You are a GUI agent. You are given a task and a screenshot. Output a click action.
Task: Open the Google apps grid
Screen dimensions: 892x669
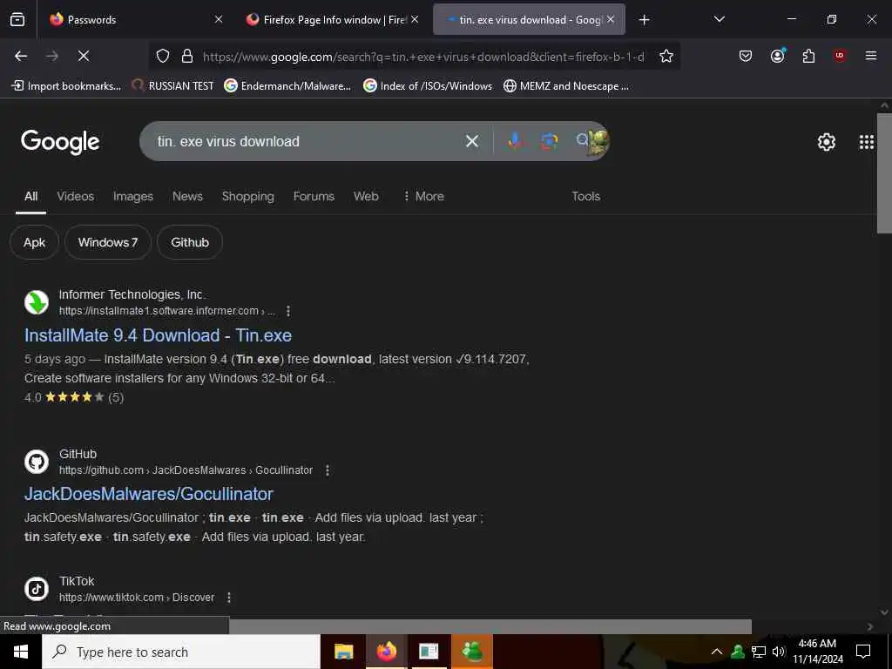click(867, 142)
